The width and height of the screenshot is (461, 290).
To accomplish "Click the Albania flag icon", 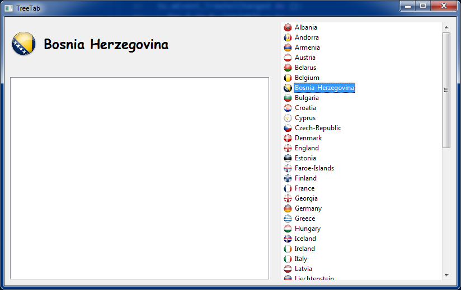I will pyautogui.click(x=288, y=27).
